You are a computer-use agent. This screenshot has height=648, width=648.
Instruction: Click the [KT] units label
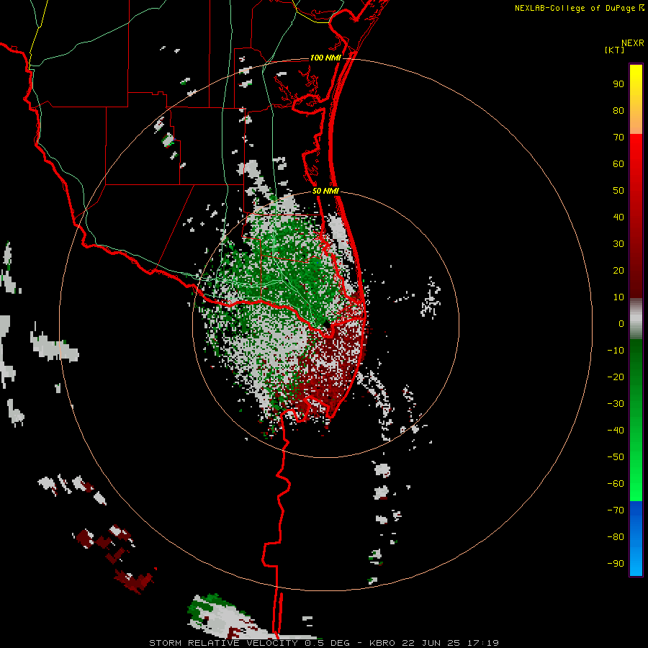coord(615,50)
